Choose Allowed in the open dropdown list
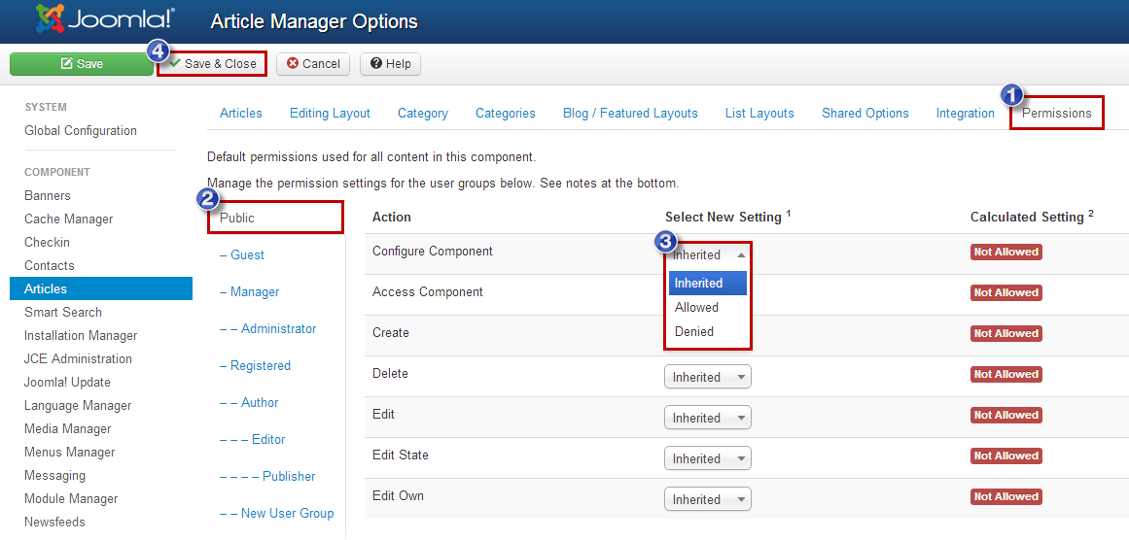Viewport: 1129px width, 540px height. [x=708, y=307]
